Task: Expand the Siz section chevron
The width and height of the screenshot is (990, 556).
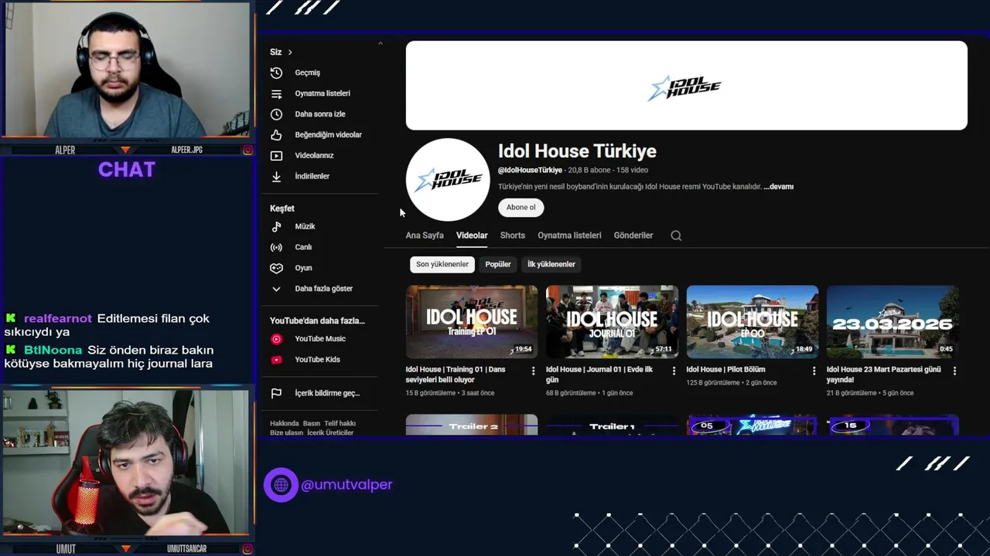Action: click(x=290, y=53)
